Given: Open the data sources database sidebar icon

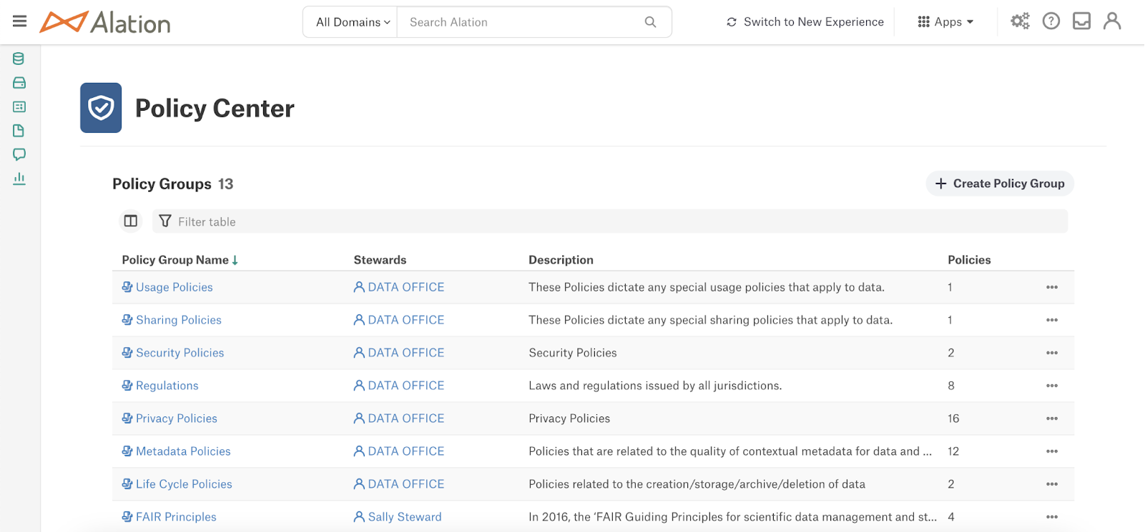Looking at the screenshot, I should tap(19, 59).
